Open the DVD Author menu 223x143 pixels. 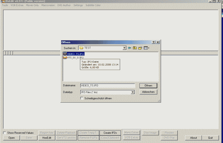point(64,5)
